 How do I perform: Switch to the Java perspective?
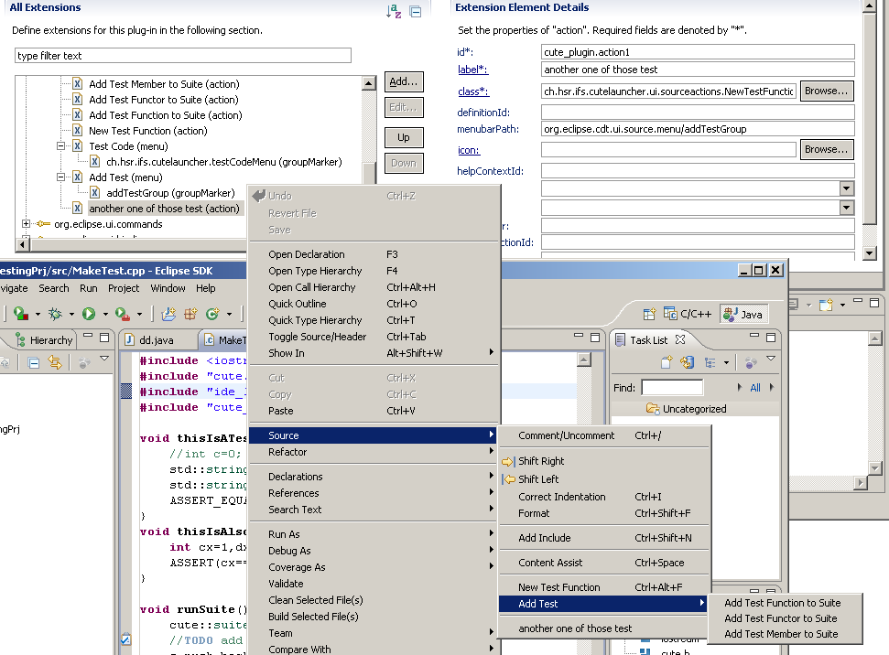pyautogui.click(x=743, y=314)
